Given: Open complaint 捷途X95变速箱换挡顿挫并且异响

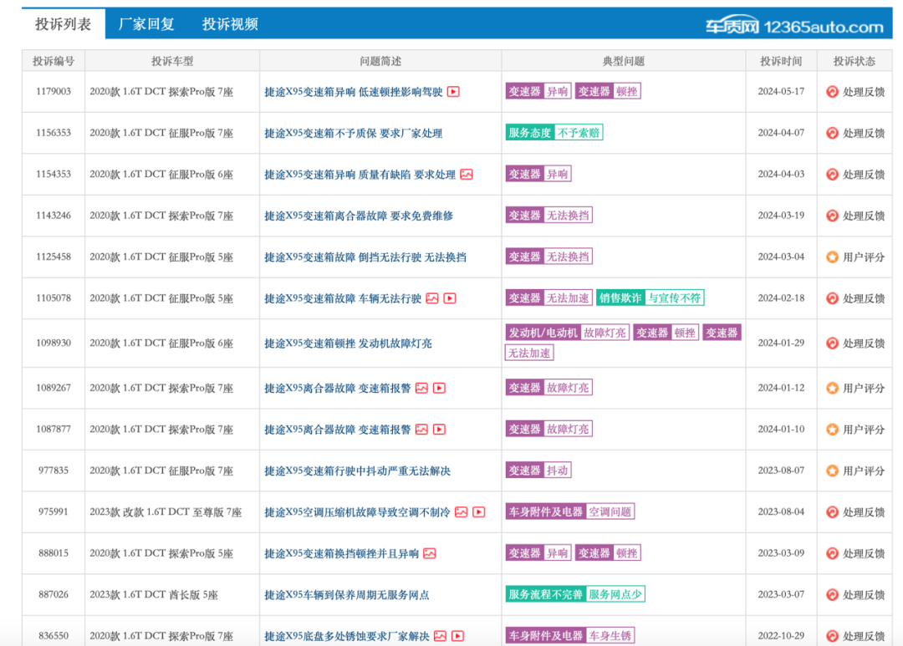Looking at the screenshot, I should point(341,553).
